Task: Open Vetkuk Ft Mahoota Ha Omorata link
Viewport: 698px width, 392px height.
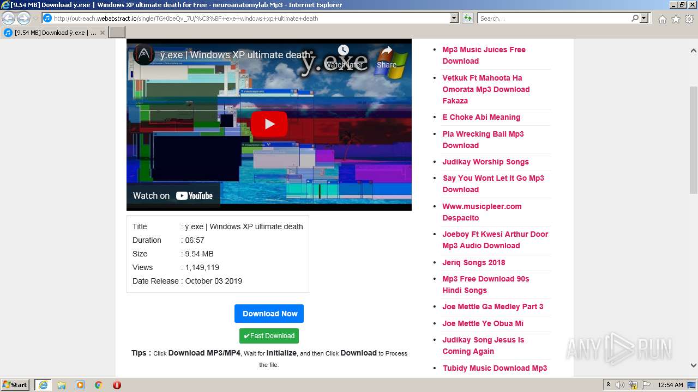Action: coord(486,89)
